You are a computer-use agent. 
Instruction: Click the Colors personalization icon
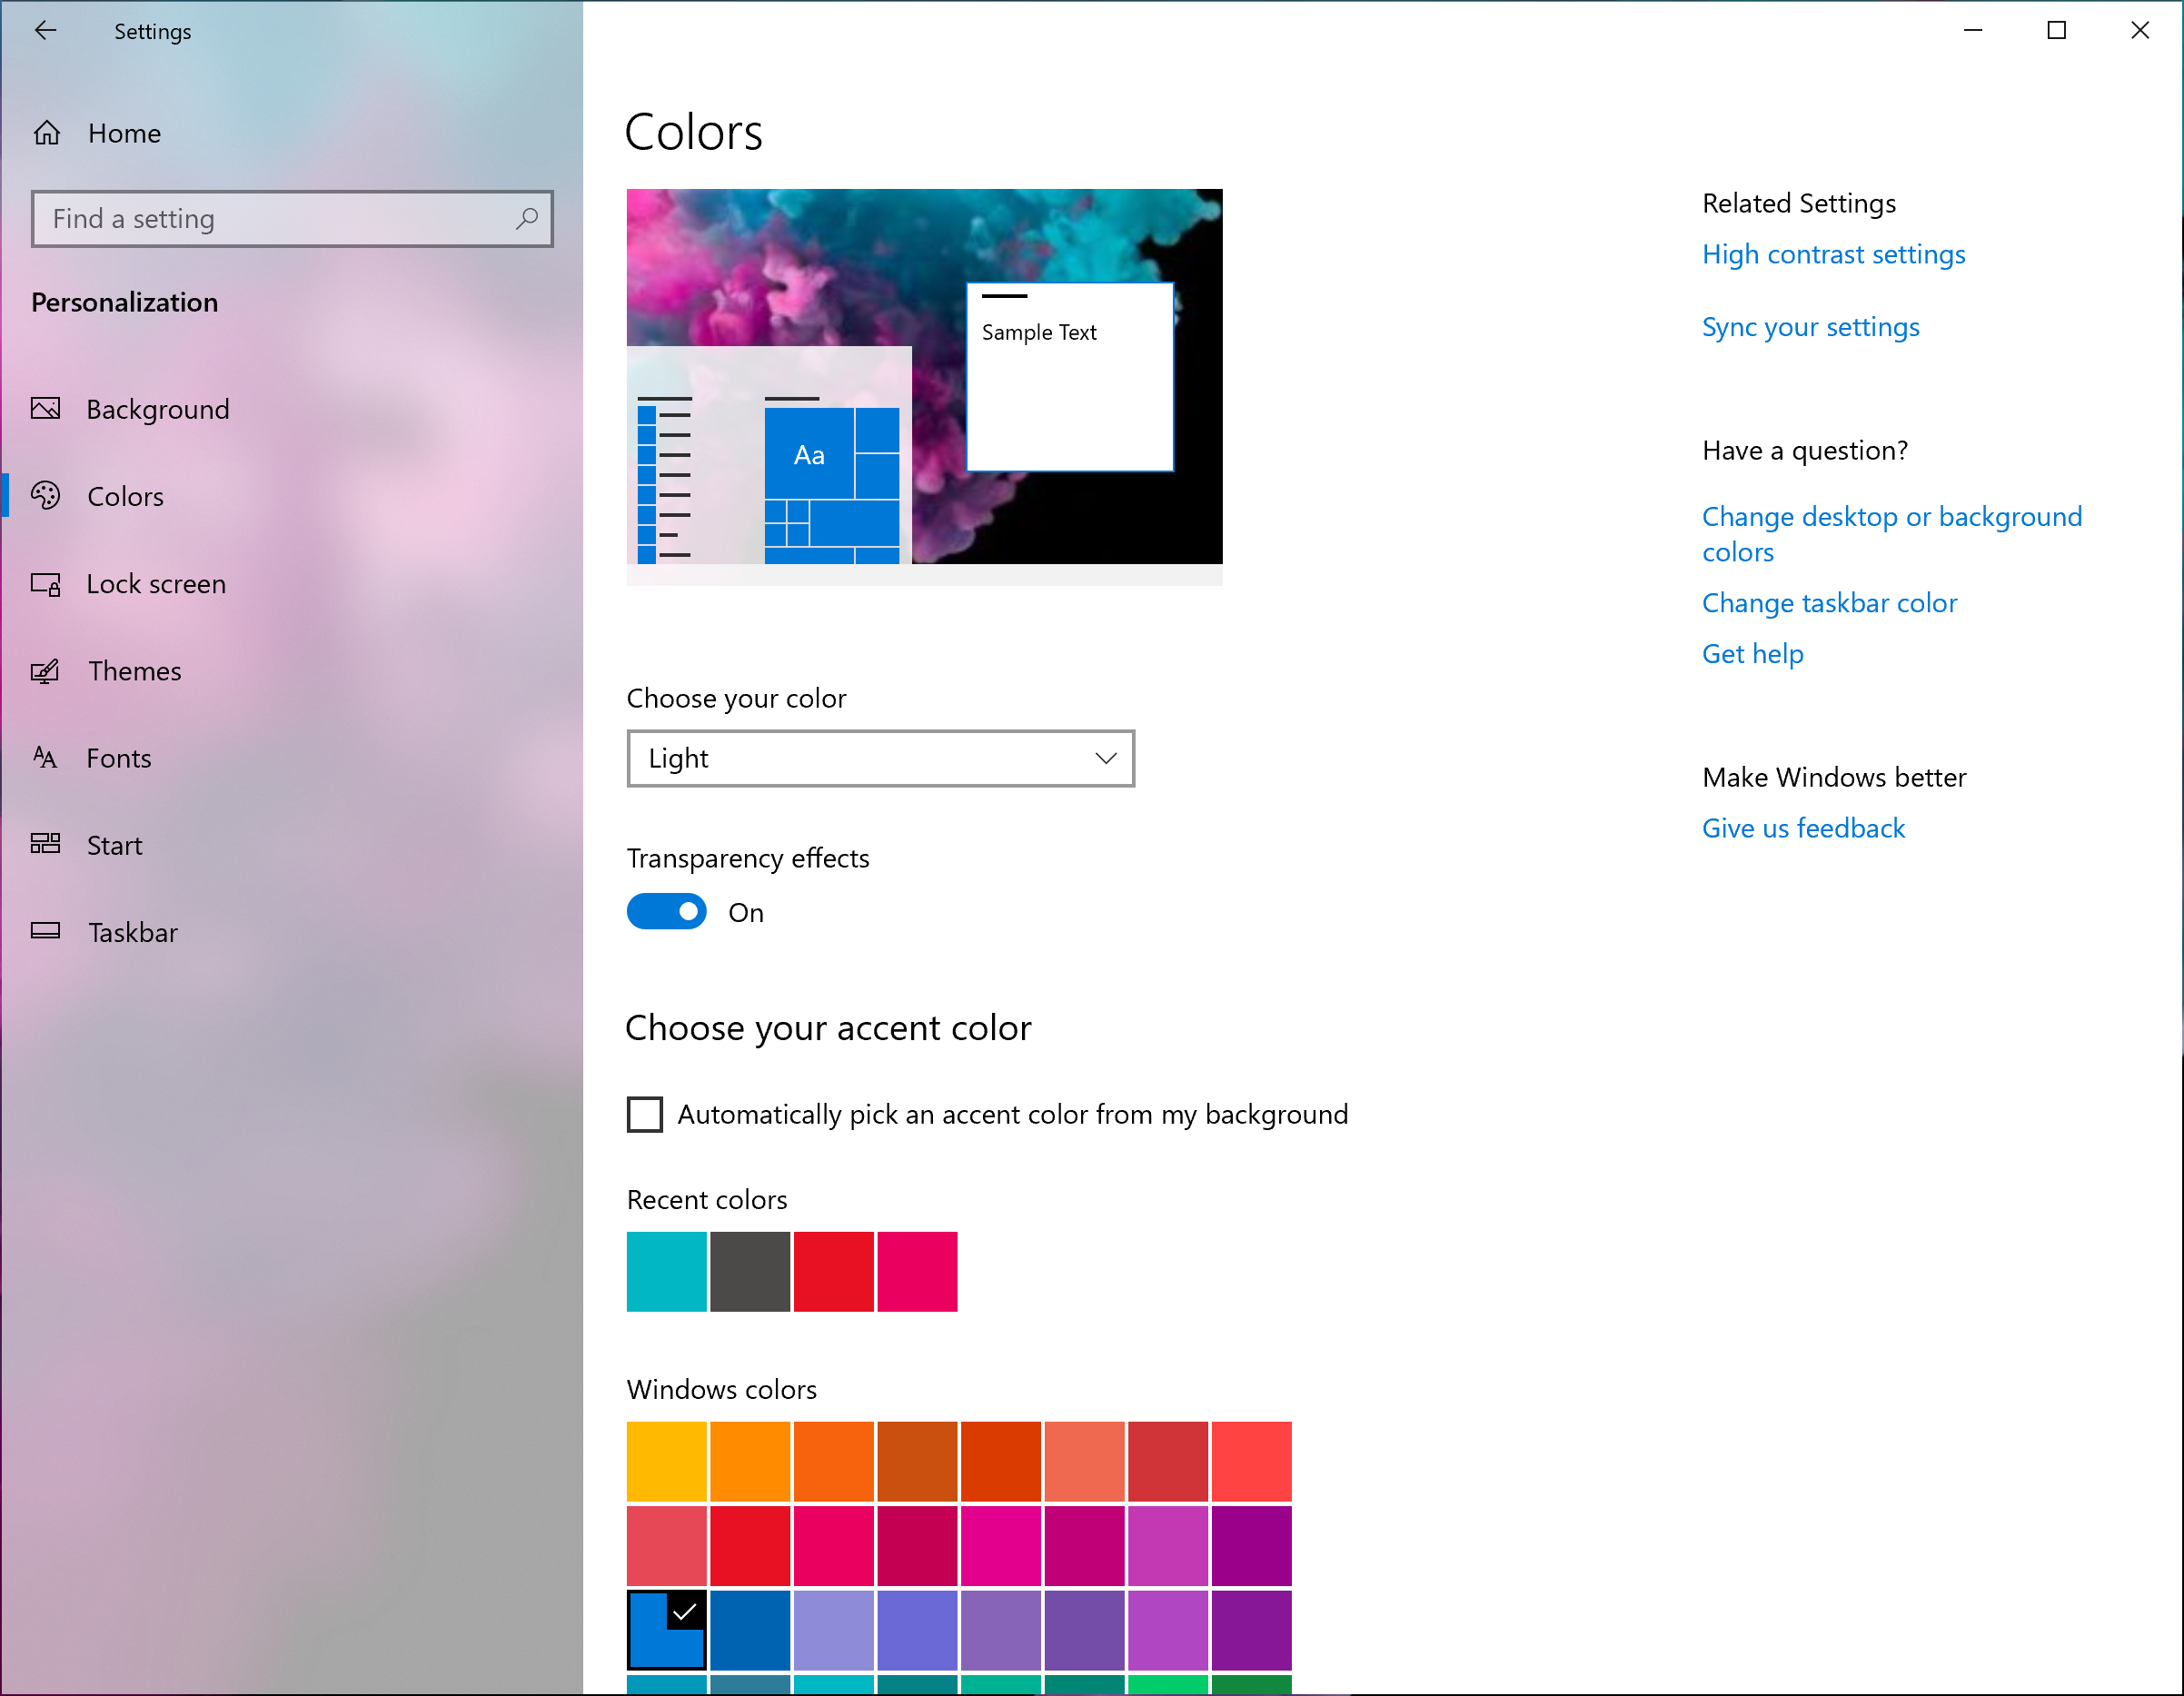click(48, 494)
